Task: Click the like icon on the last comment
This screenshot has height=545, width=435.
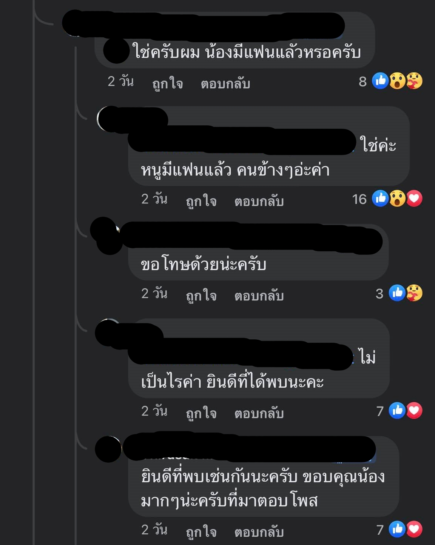Action: [397, 529]
